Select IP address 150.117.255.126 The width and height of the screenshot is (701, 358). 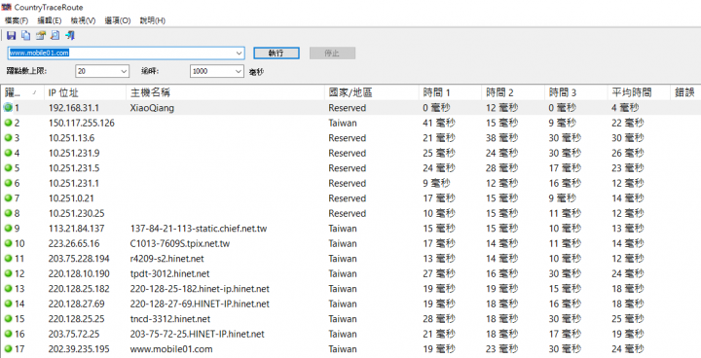tap(82, 123)
